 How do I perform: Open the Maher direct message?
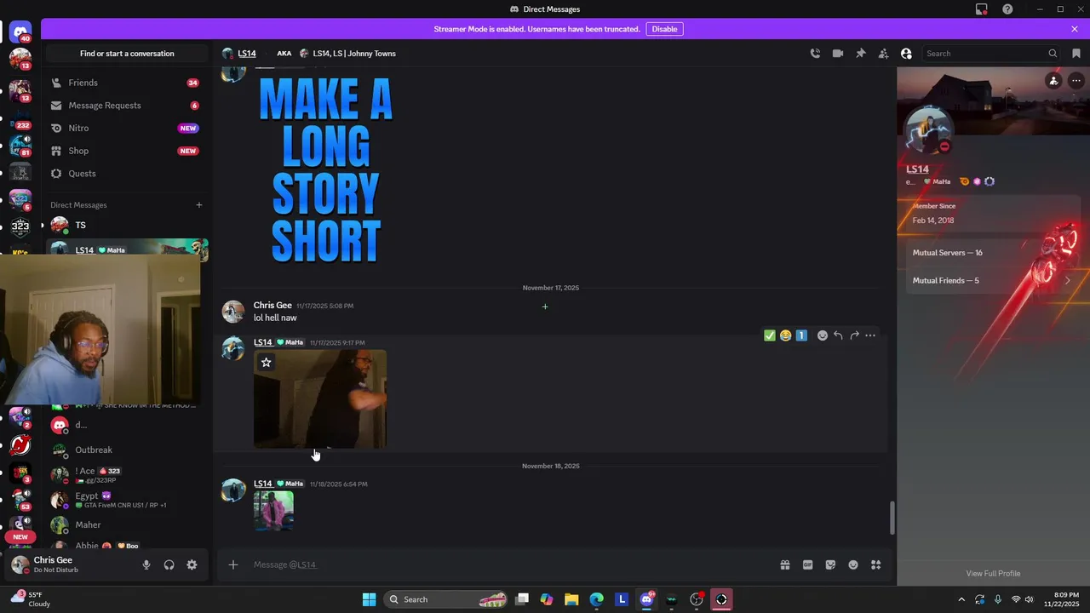(x=125, y=525)
